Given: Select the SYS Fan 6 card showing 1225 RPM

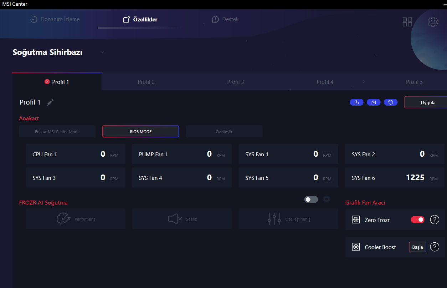Looking at the screenshot, I should point(395,178).
